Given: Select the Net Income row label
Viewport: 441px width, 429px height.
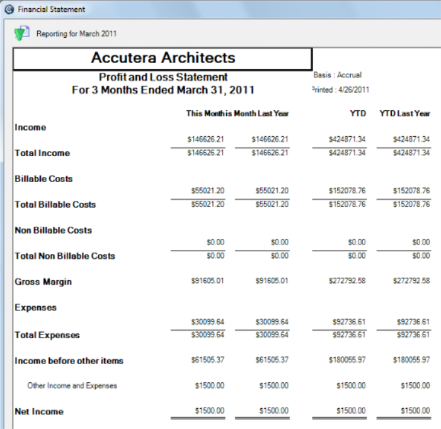Looking at the screenshot, I should click(x=39, y=411).
